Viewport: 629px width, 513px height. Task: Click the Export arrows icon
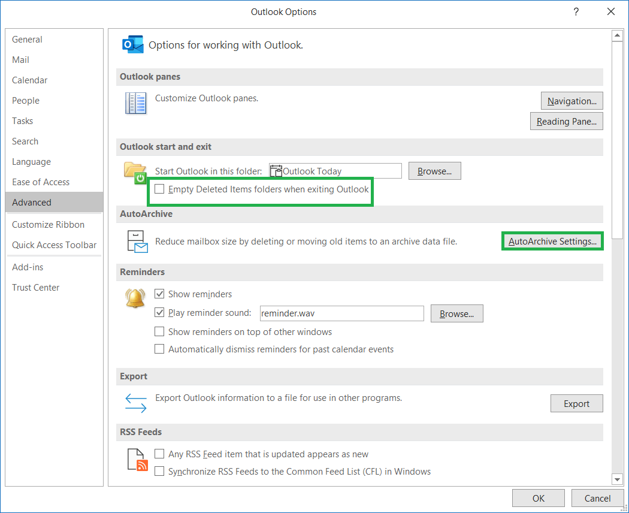(135, 403)
